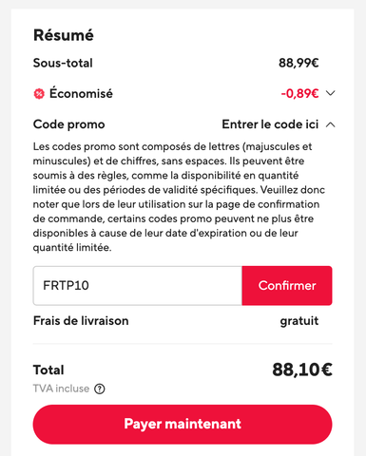Click the TVA incluse text
This screenshot has height=456, width=366.
61,389
